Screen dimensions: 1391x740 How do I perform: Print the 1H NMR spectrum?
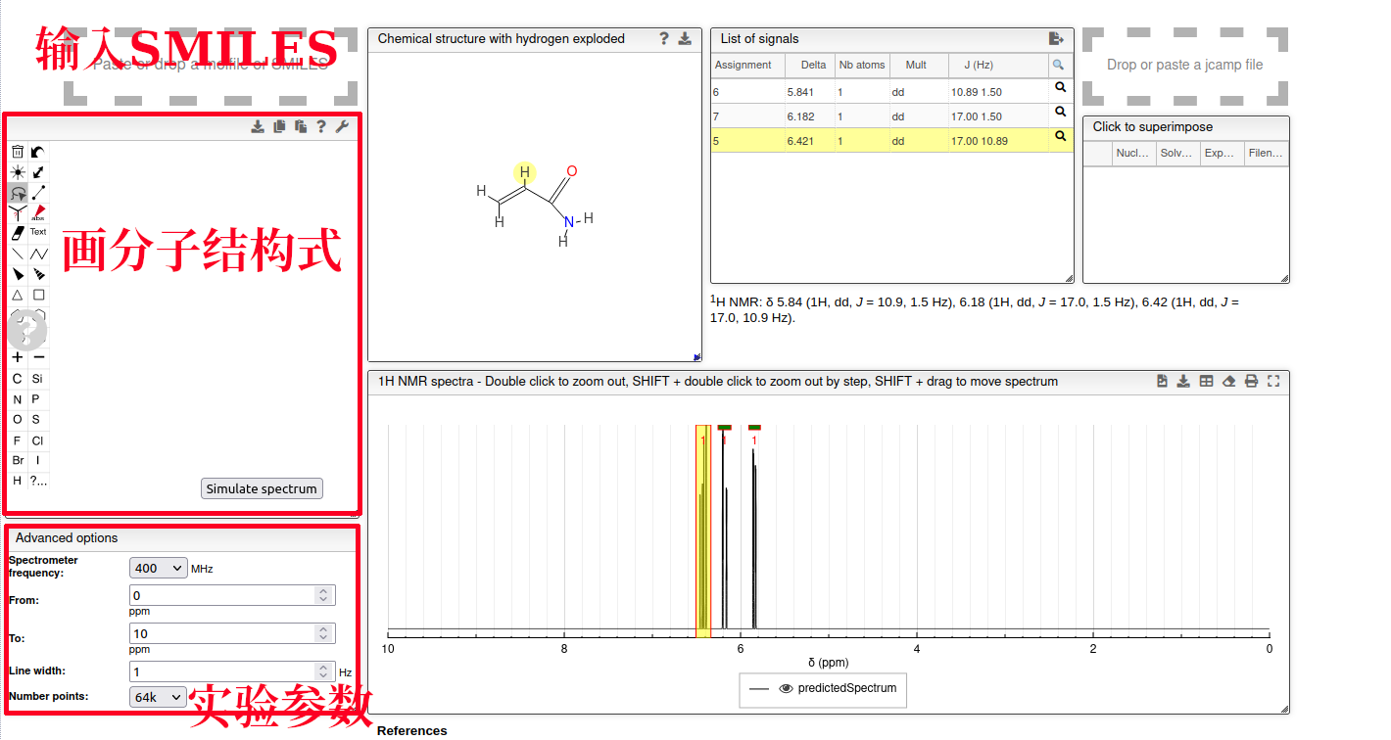(1251, 382)
